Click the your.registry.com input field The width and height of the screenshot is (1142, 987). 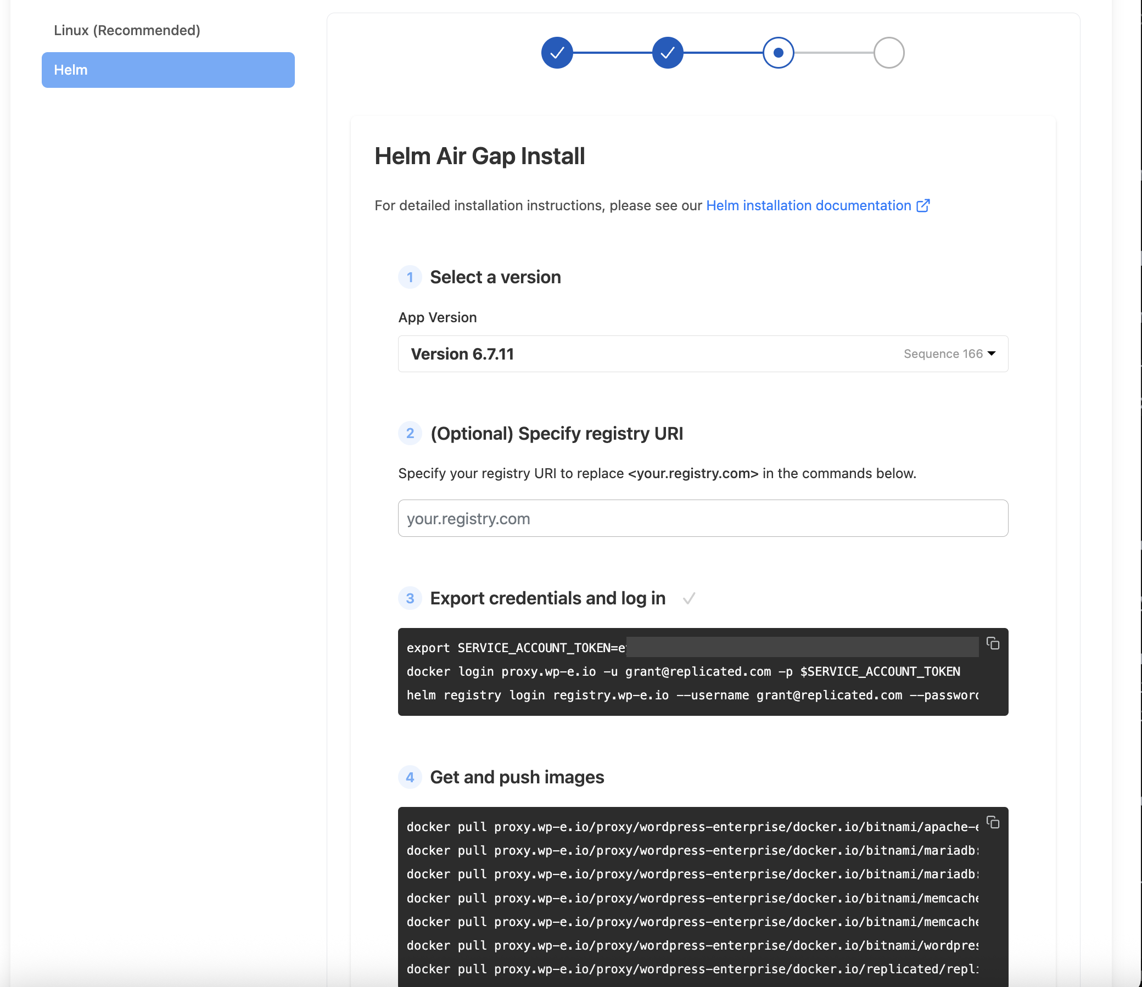click(x=703, y=518)
